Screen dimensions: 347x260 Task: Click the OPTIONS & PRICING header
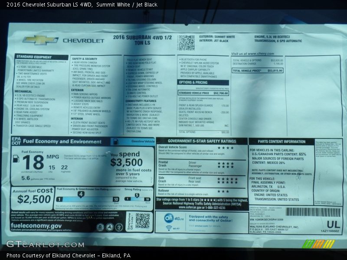click(x=203, y=82)
